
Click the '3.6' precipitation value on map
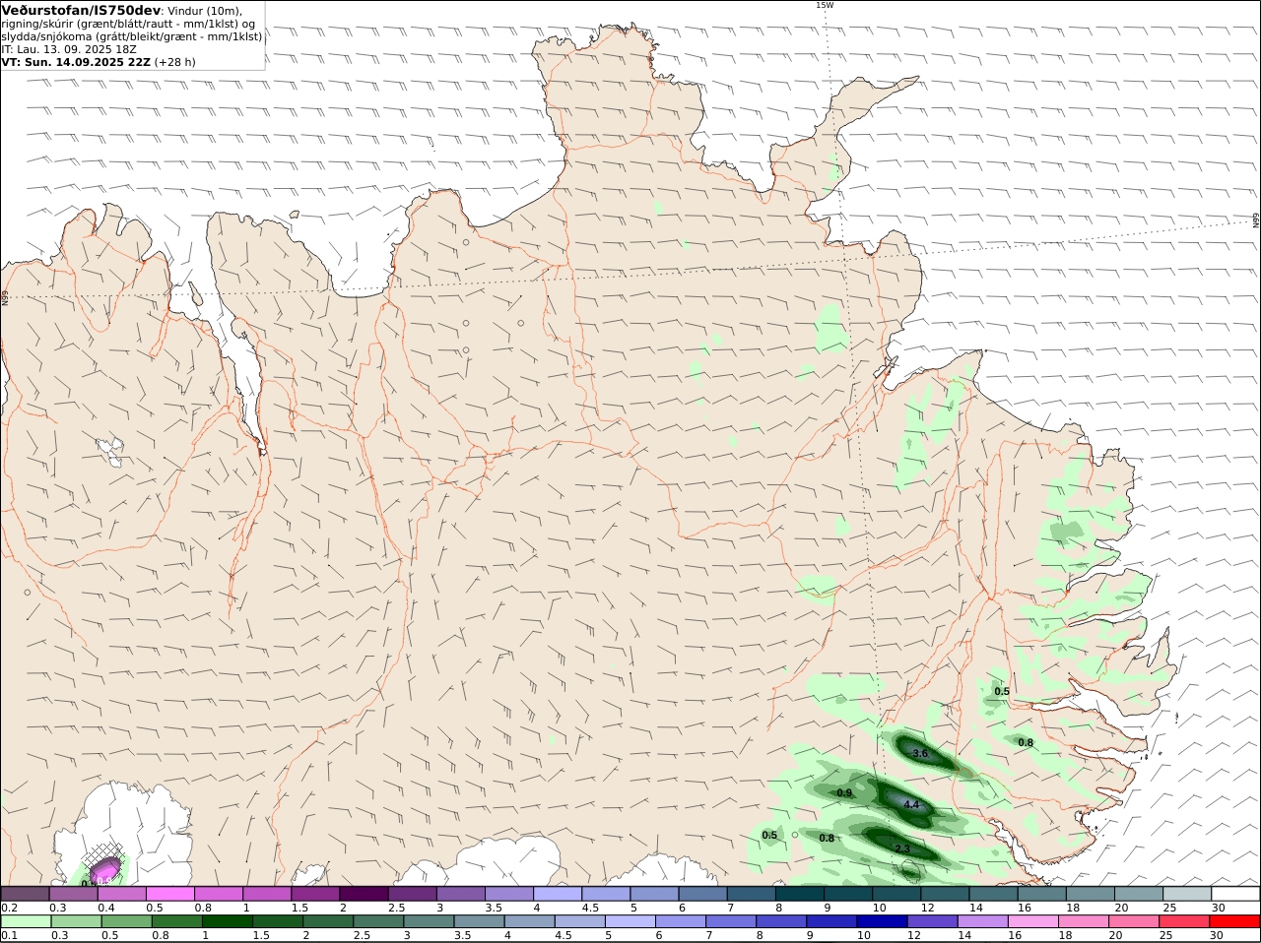pos(920,753)
